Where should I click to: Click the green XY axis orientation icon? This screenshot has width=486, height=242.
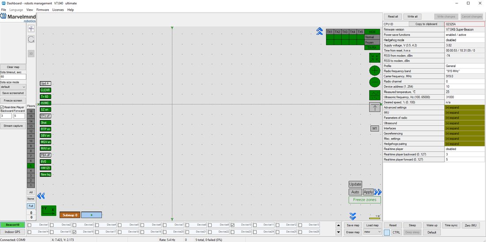49,211
